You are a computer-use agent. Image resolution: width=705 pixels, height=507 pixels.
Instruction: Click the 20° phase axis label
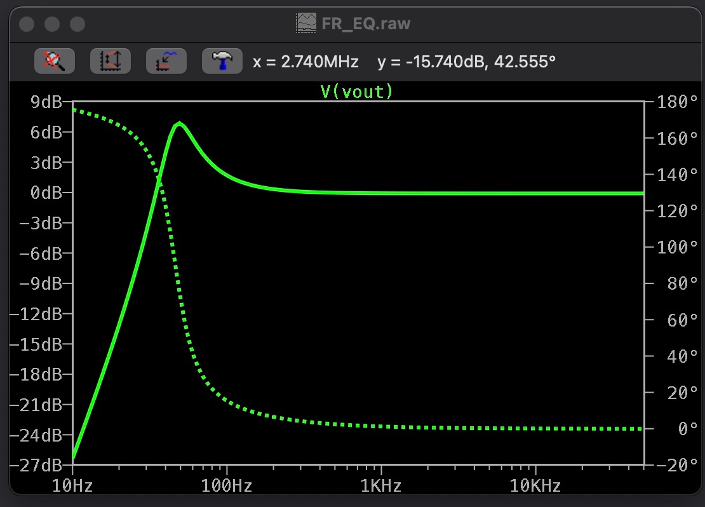click(683, 393)
